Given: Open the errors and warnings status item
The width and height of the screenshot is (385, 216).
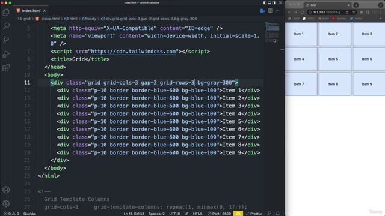Looking at the screenshot, I should [11, 214].
